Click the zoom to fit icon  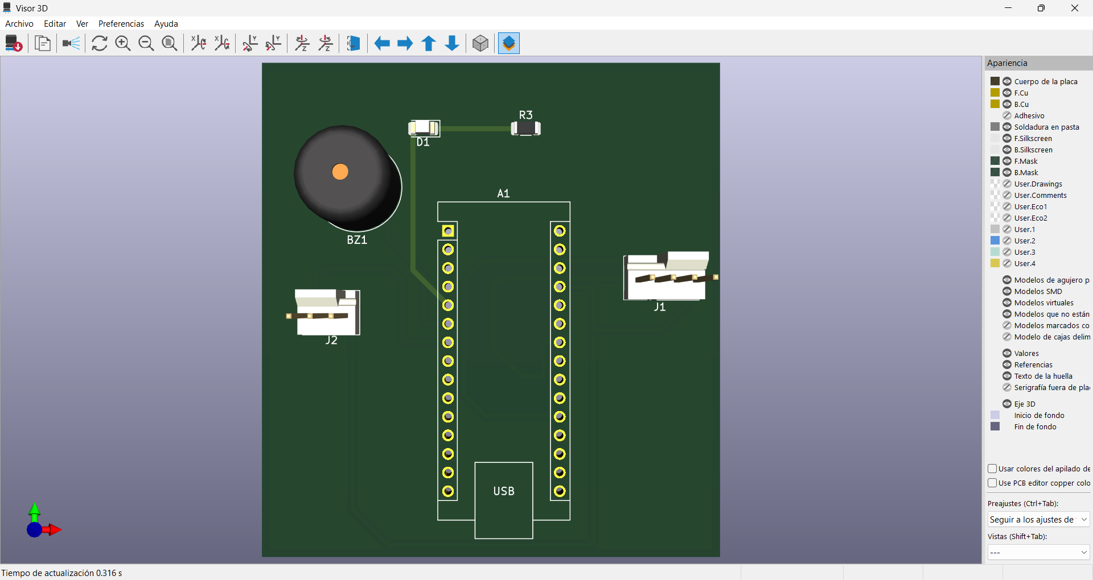169,43
